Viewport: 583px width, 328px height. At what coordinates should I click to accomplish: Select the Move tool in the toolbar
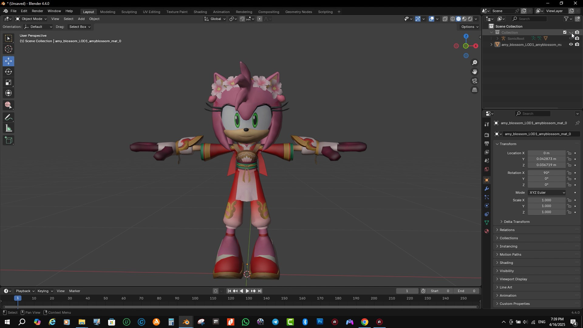[8, 61]
